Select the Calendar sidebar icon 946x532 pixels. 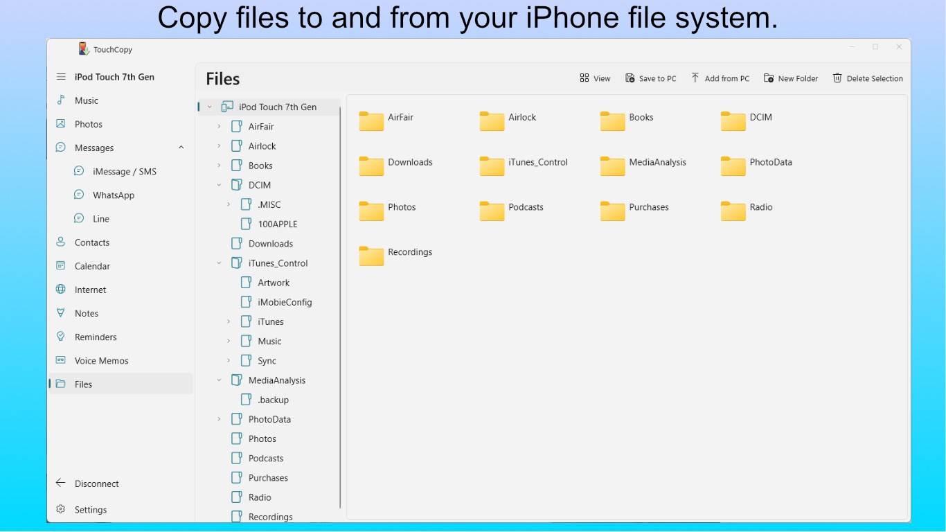click(x=62, y=266)
